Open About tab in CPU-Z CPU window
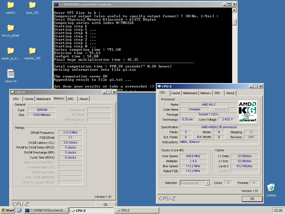Image resolution: width=285 pixels, height=214 pixels. coord(230,93)
